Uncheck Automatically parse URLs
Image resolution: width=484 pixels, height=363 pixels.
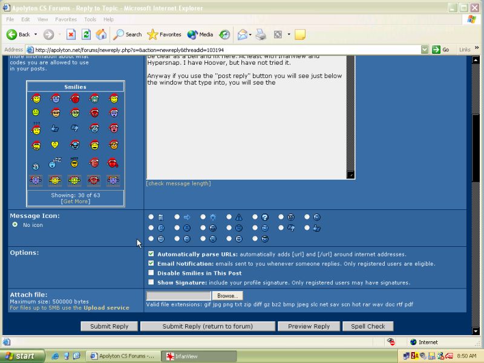tap(151, 254)
